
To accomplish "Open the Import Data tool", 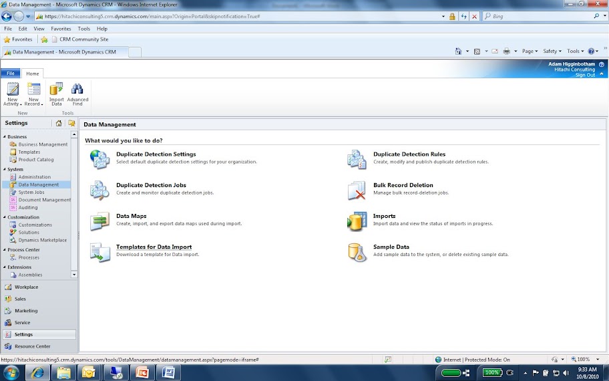I will [x=56, y=94].
